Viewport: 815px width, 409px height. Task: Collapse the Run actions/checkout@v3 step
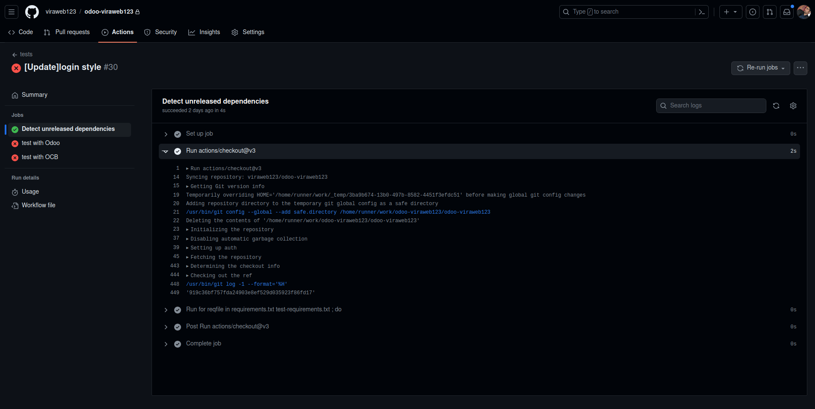[x=479, y=151]
